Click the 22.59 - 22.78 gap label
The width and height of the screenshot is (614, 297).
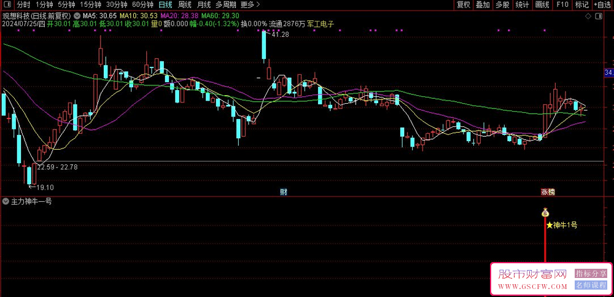(58, 167)
